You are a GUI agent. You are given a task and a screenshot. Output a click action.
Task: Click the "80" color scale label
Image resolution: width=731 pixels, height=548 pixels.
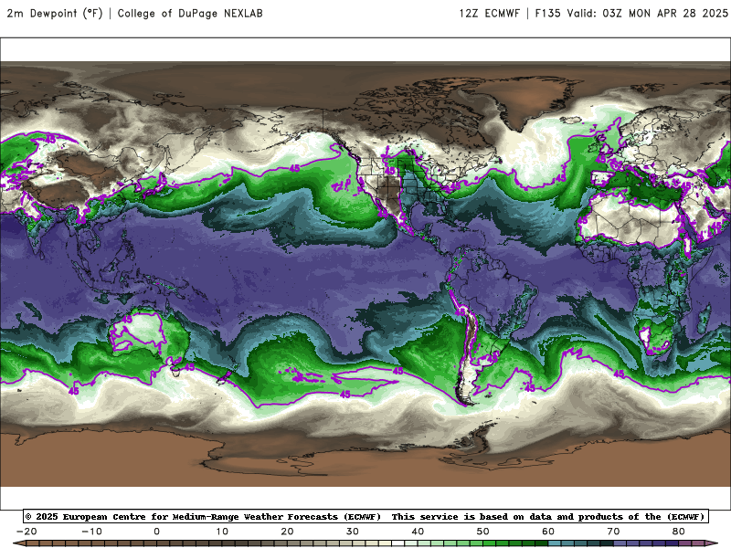(x=679, y=532)
